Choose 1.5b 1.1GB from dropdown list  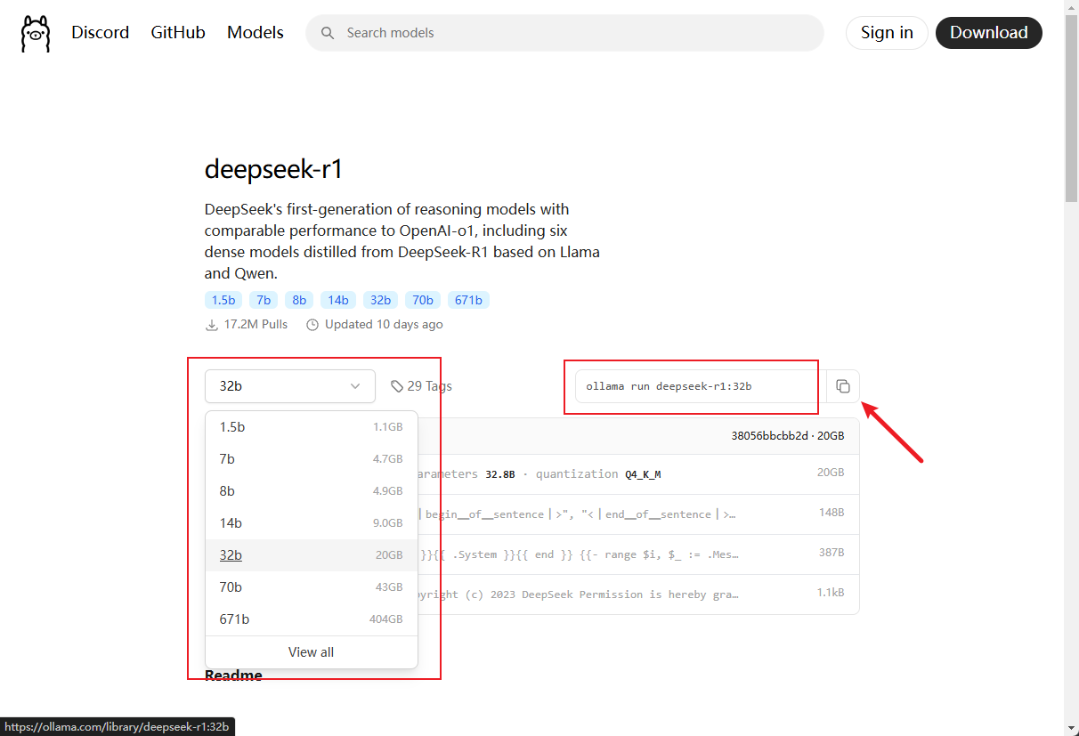coord(312,427)
